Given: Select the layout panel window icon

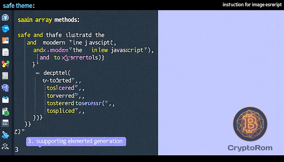Looking at the screenshot, I should pos(5,123).
